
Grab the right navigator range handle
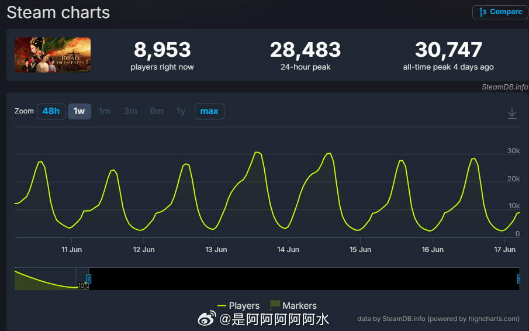(519, 279)
